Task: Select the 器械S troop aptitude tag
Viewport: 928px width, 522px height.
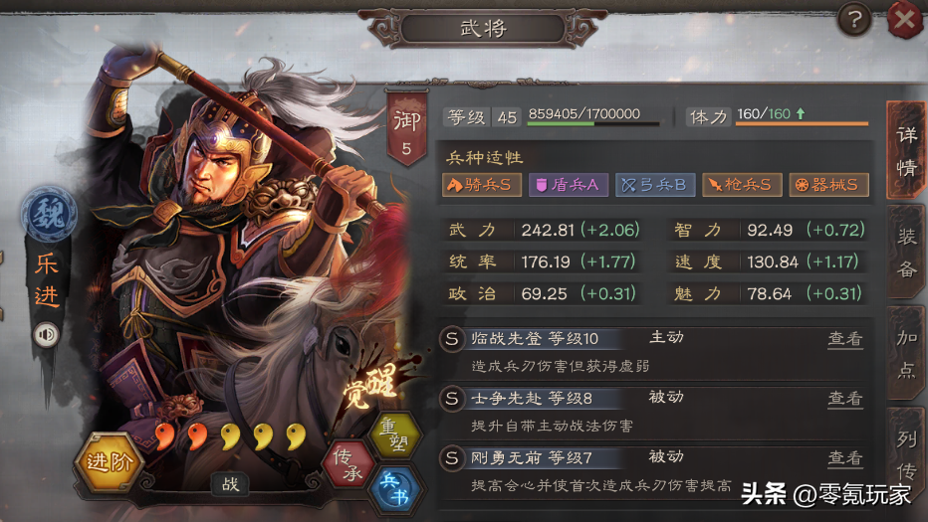Action: (x=828, y=185)
